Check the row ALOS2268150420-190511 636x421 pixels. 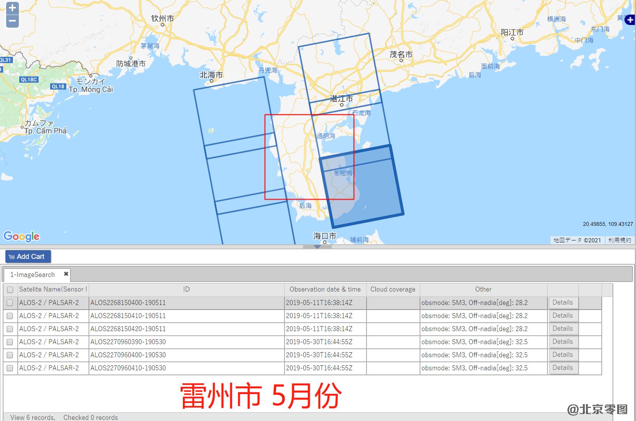pos(10,329)
